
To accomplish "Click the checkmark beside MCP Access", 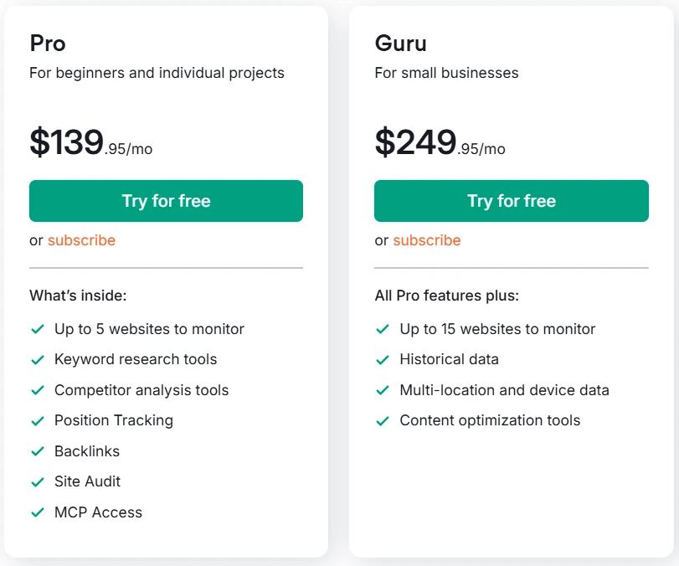I will pyautogui.click(x=38, y=512).
